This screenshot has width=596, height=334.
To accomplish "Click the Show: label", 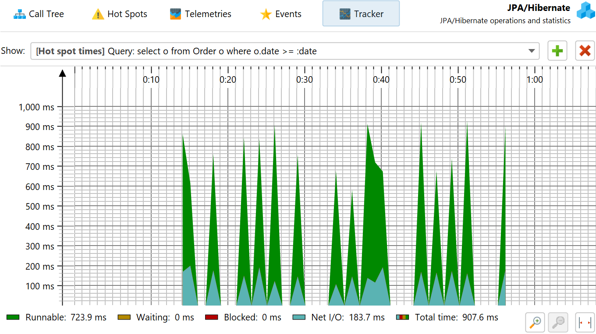I will [x=13, y=51].
